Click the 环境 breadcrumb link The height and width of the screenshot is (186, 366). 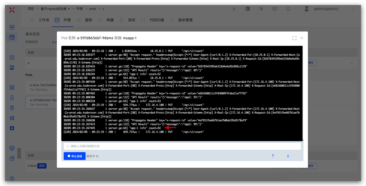[x=79, y=9]
